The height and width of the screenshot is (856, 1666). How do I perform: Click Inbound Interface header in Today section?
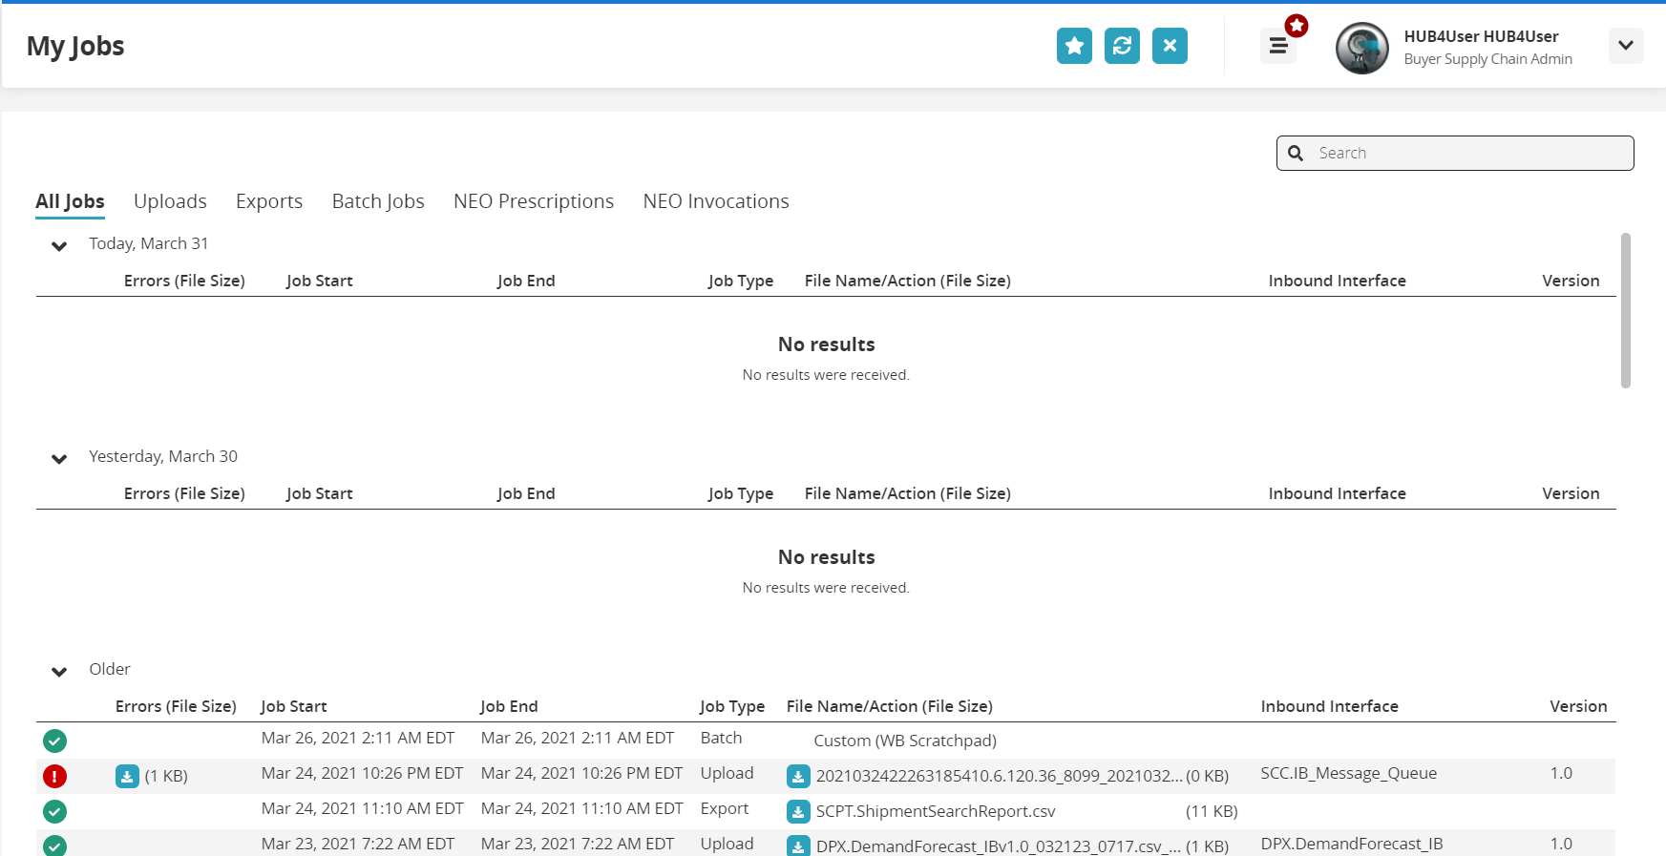1337,281
